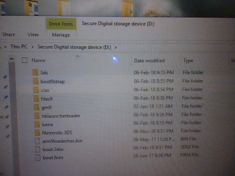Select the boot.3dsx file icon
235x176 pixels.
pos(37,149)
